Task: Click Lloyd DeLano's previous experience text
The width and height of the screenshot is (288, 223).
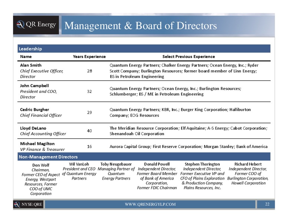Action: 189,131
